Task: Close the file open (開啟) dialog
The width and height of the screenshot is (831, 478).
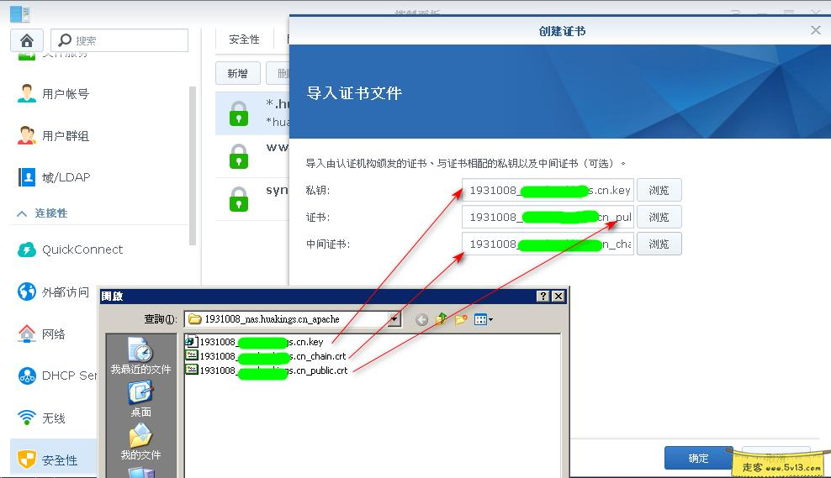Action: coord(558,296)
